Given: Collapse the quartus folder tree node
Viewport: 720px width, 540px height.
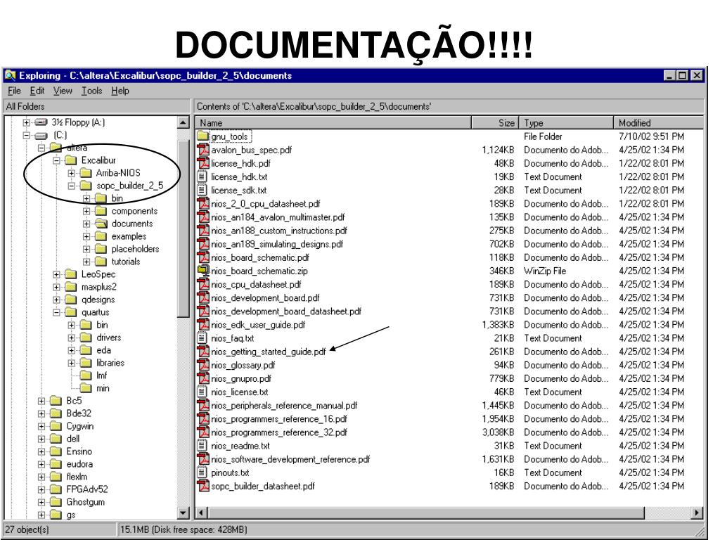Looking at the screenshot, I should [58, 312].
